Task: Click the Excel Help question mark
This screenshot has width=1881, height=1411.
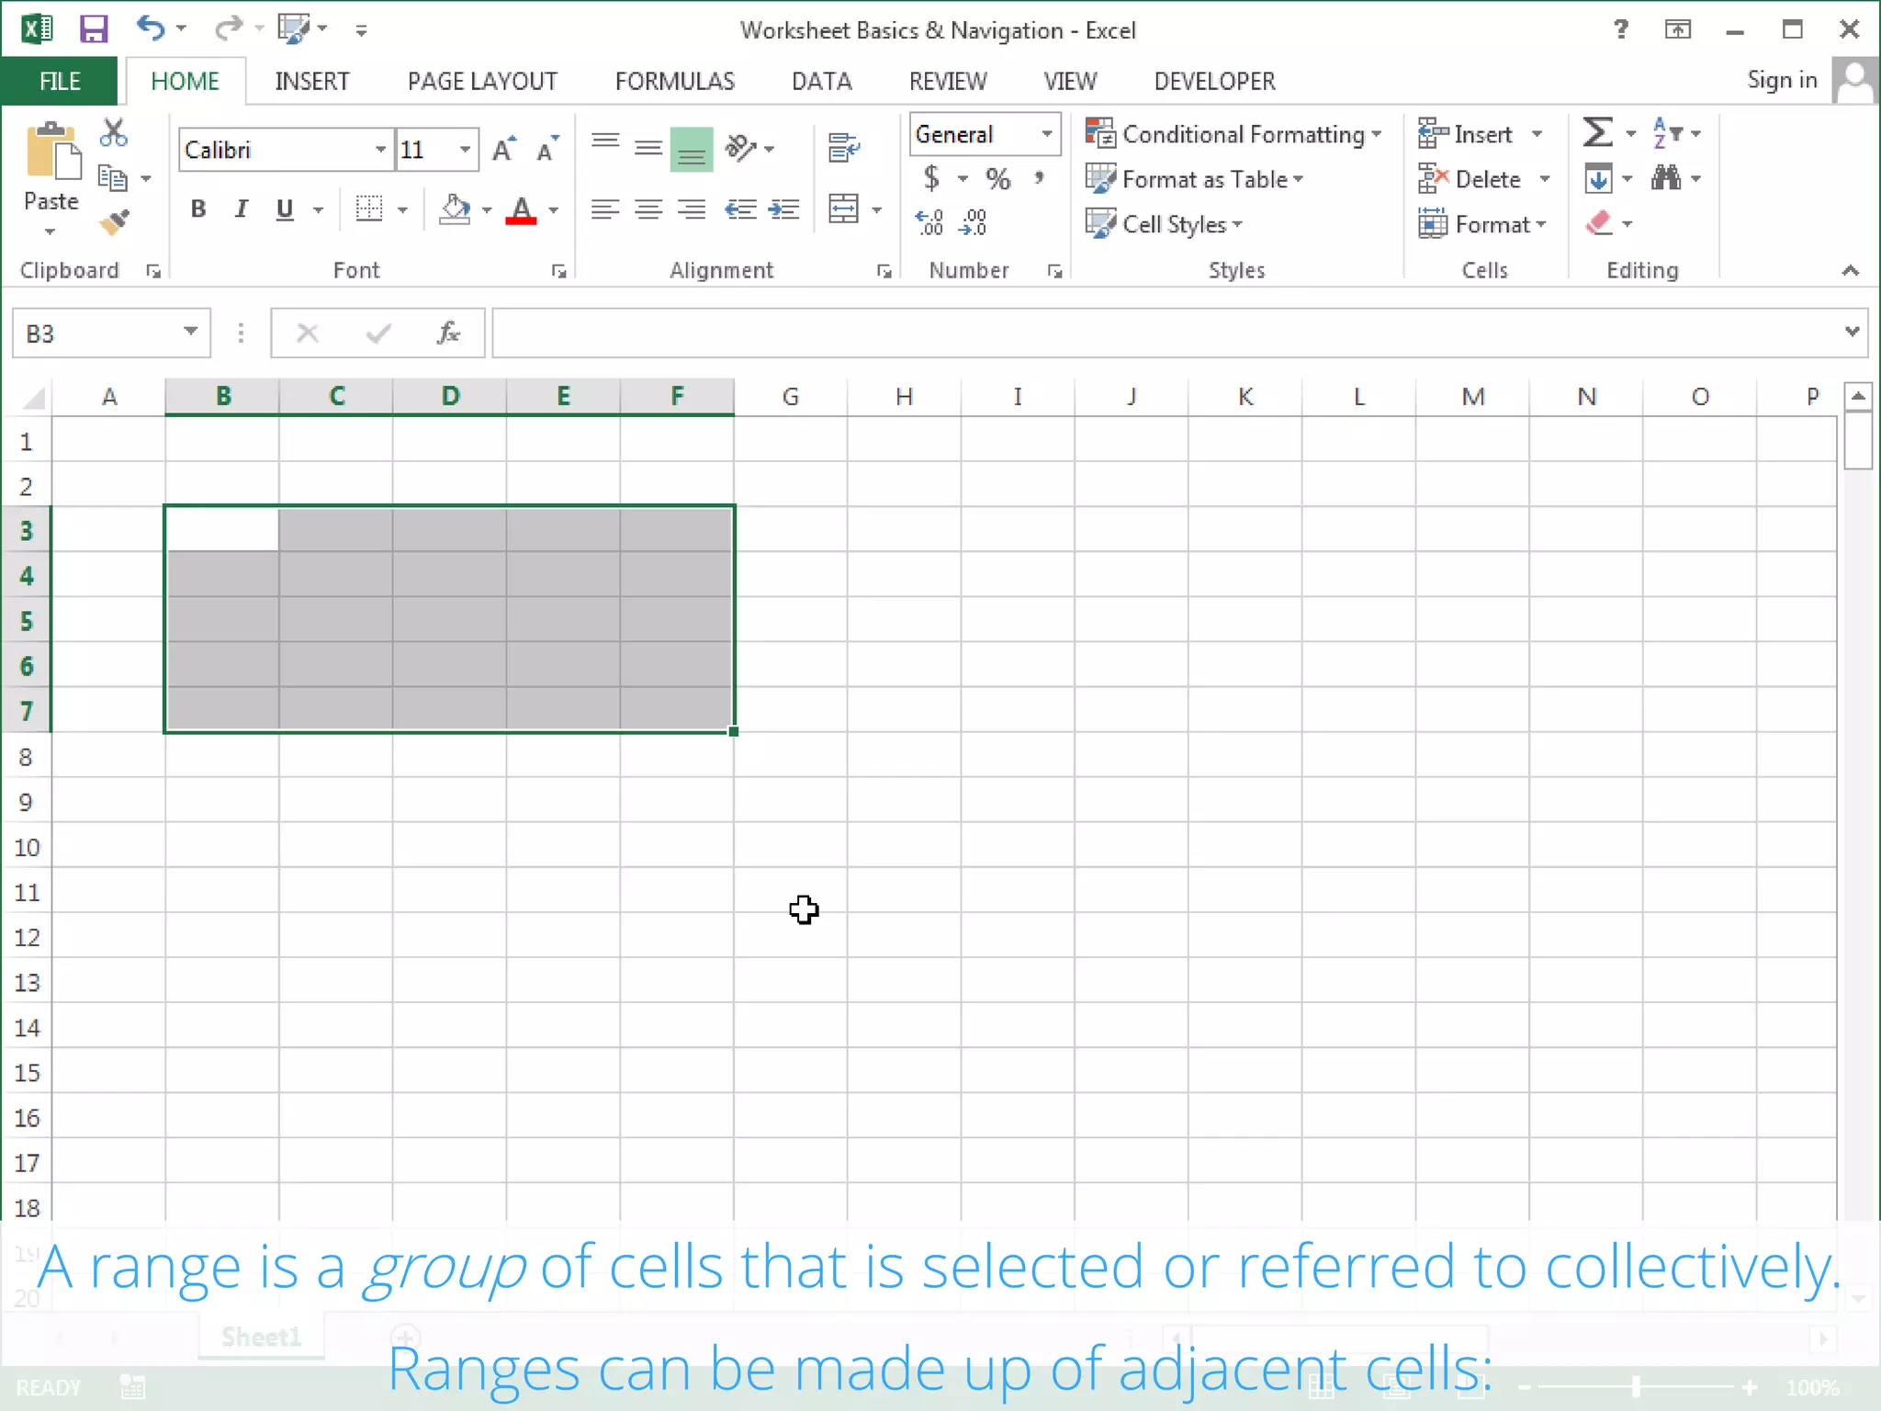Action: 1621,29
